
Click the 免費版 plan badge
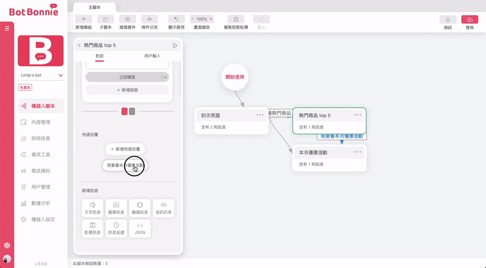tap(25, 88)
